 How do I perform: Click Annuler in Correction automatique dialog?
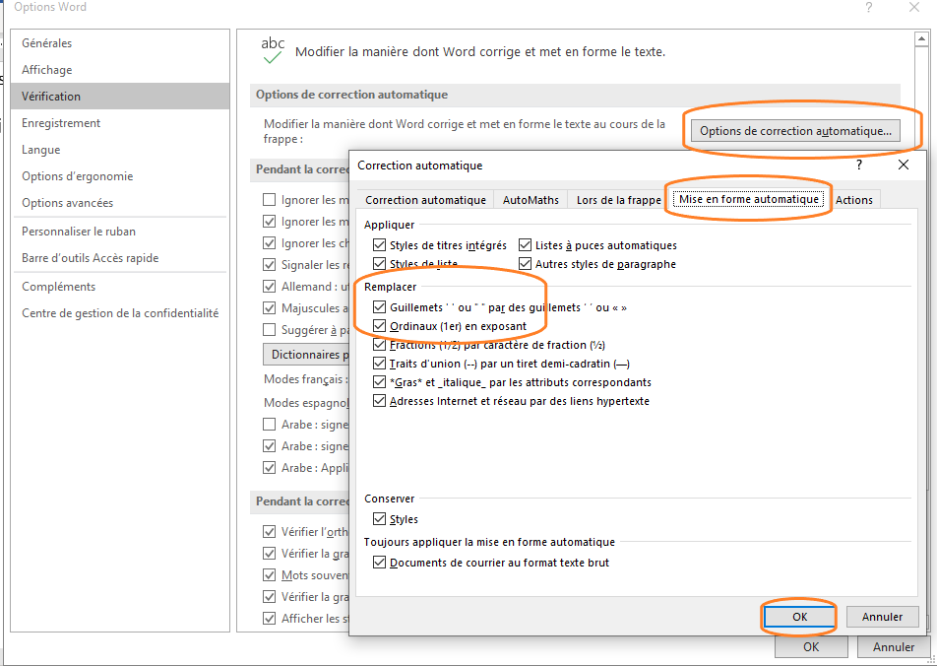(882, 617)
